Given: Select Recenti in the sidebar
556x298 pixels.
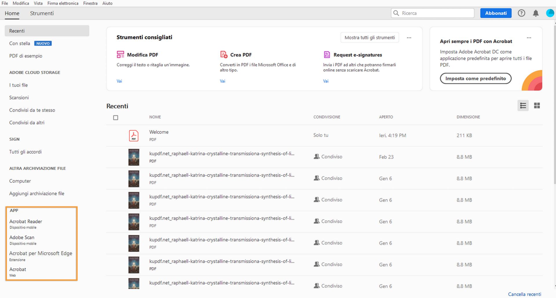Looking at the screenshot, I should click(x=47, y=31).
